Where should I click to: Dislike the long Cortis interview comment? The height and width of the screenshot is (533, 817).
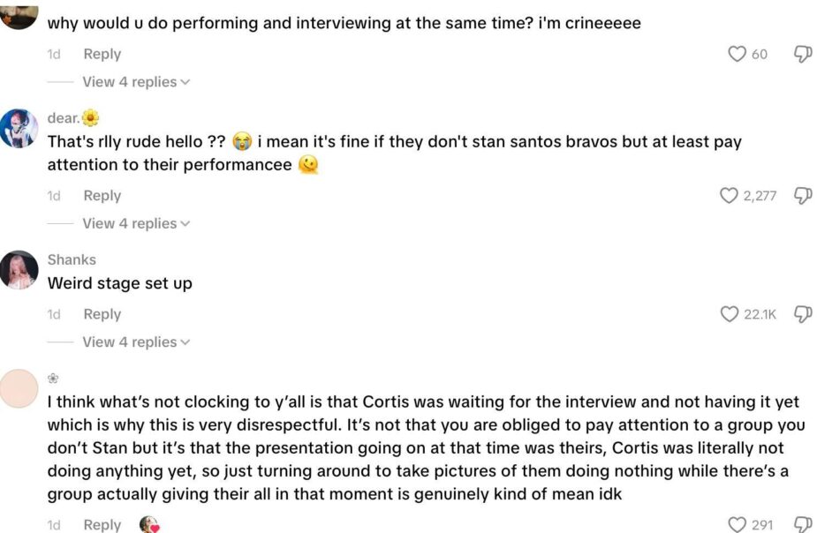pos(803,525)
